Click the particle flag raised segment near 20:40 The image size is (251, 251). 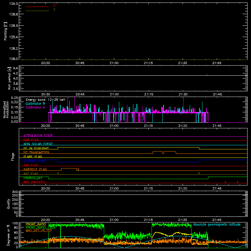point(69,168)
